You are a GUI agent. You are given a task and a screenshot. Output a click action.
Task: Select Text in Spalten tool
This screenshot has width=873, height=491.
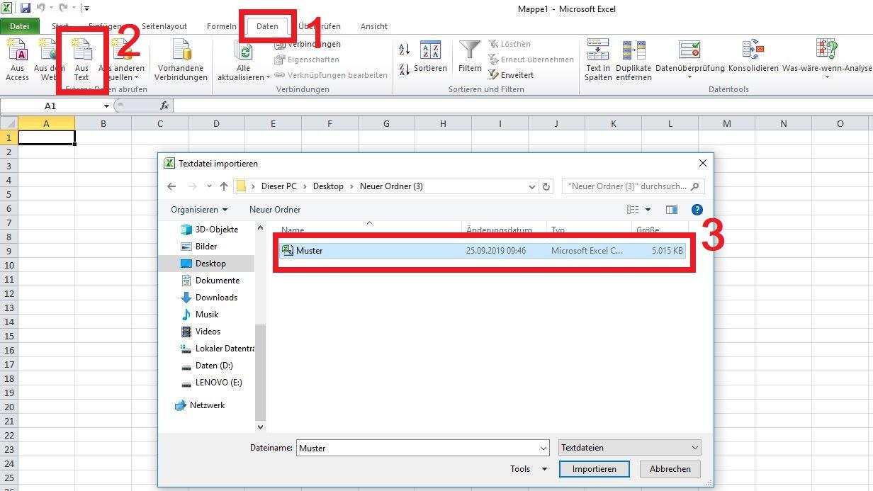point(597,60)
